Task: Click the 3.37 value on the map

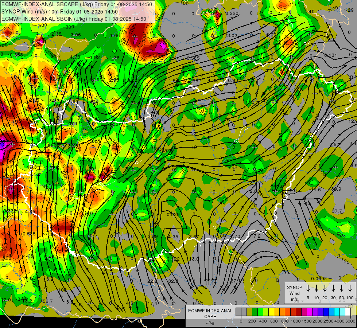Action: tap(173, 59)
